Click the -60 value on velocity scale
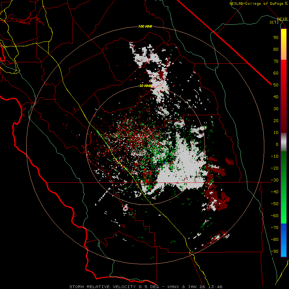Viewport: 289px width, 289px height. 275,216
